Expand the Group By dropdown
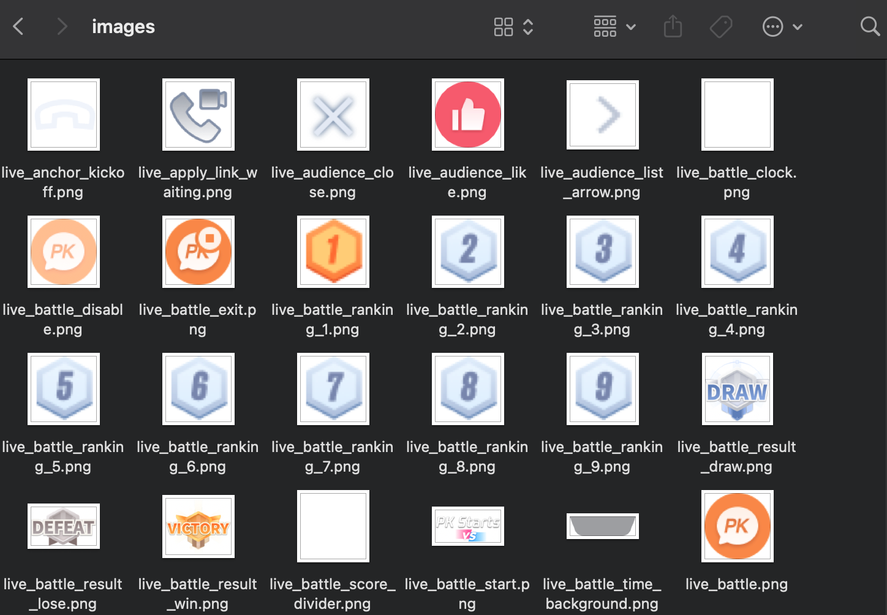Image resolution: width=887 pixels, height=615 pixels. (x=614, y=26)
